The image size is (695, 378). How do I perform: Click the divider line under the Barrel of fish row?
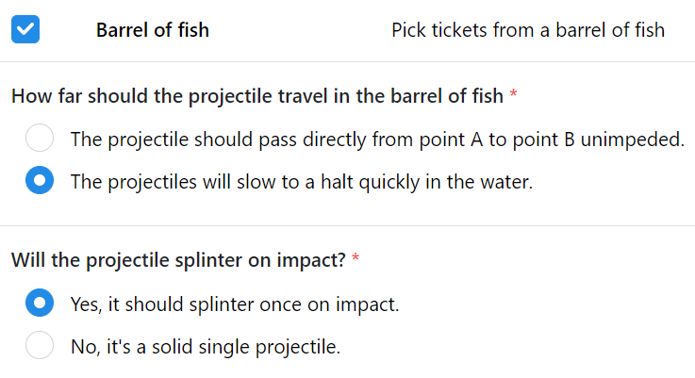347,61
